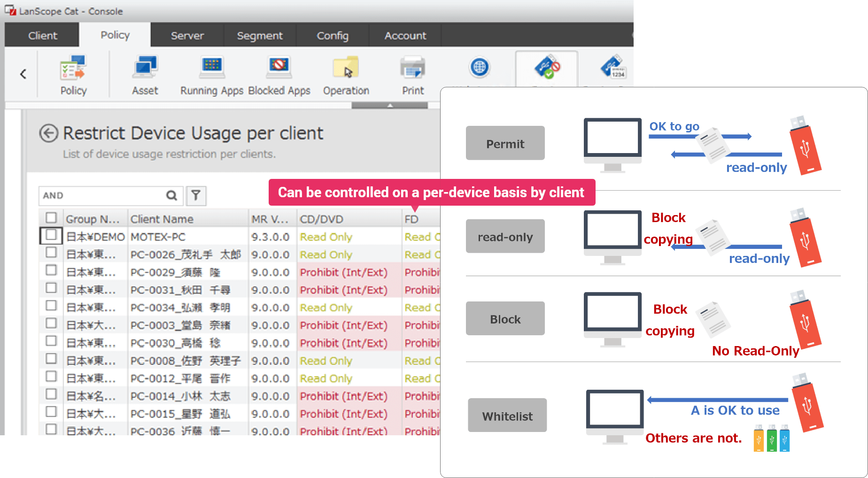The image size is (868, 478).
Task: Click the Whitelist button
Action: [507, 416]
